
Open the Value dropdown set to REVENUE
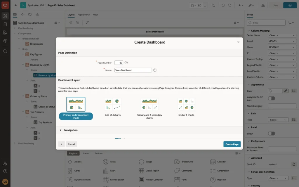click(282, 47)
